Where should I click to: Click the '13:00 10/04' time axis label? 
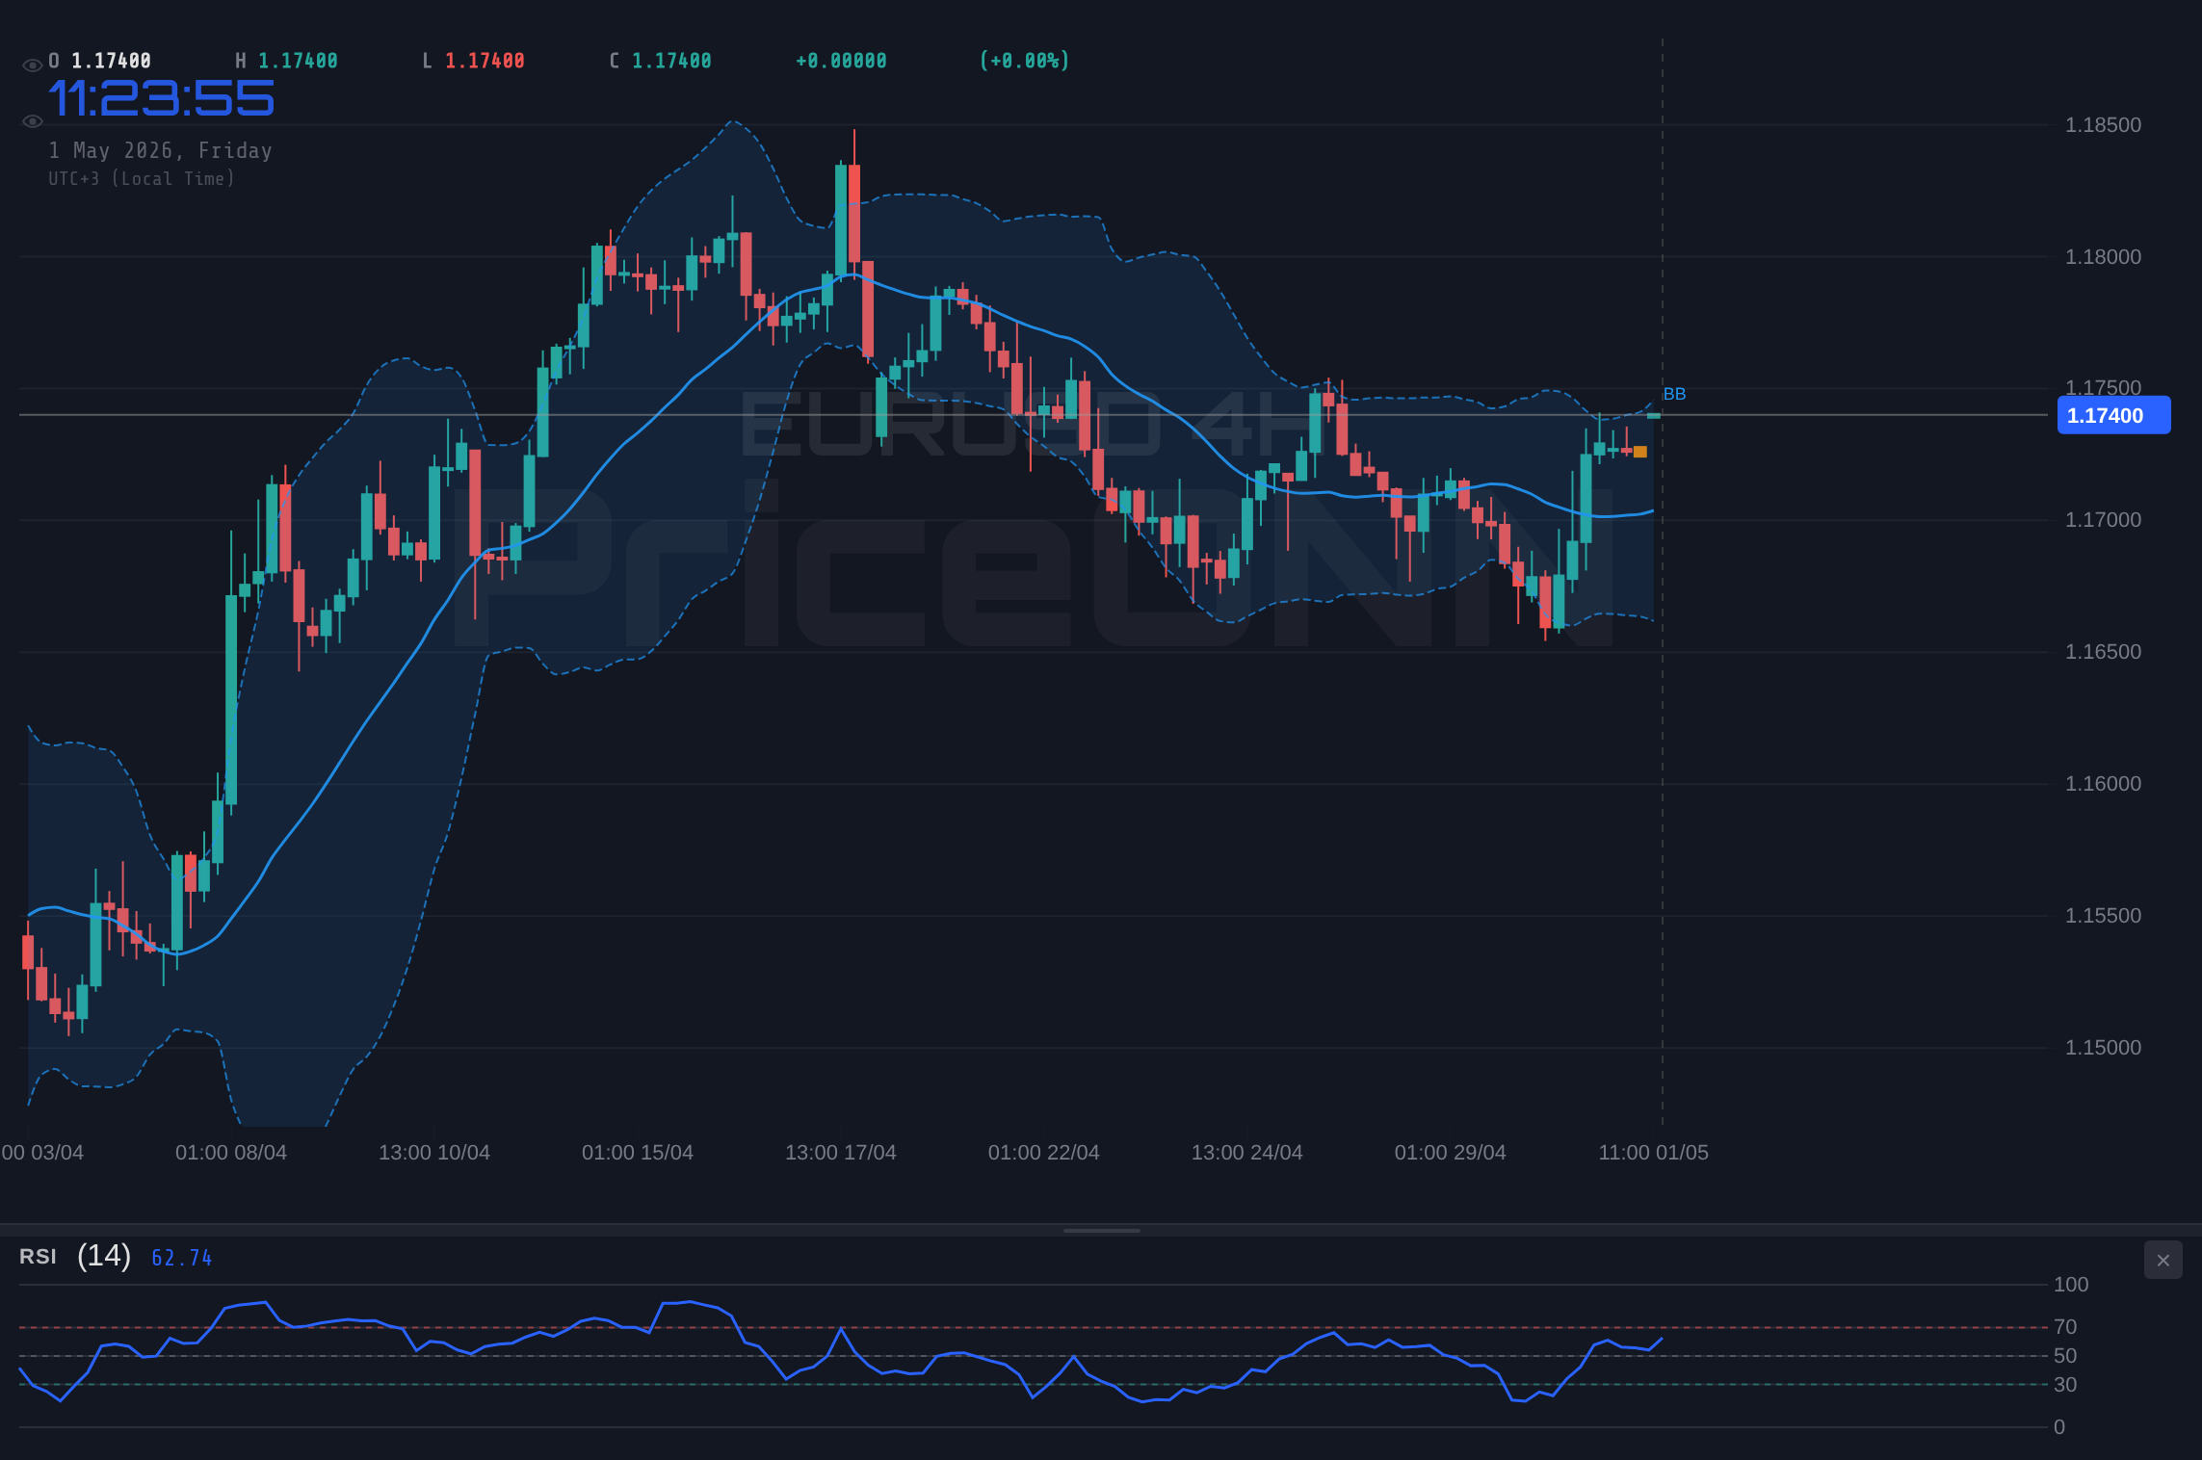point(434,1153)
